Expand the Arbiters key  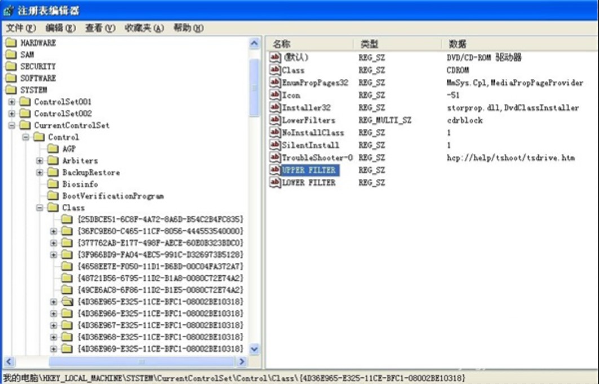coord(40,160)
